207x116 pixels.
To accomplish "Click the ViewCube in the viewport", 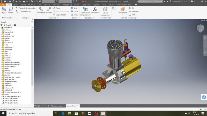I will point(200,28).
